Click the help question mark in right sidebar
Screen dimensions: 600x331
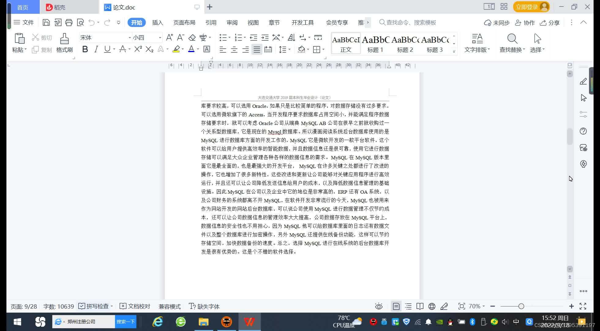pos(583,131)
